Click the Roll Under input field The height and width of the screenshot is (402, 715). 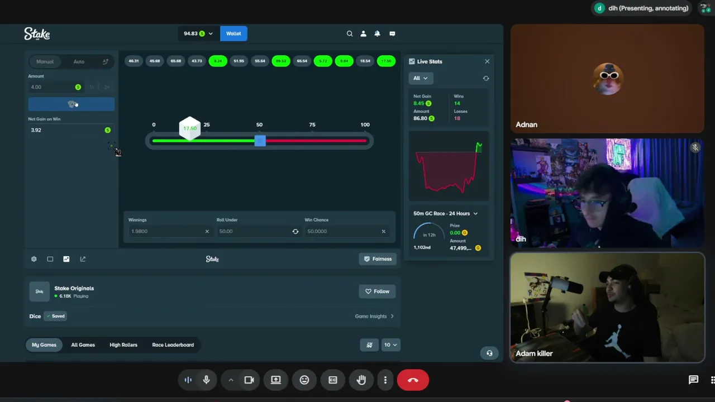[258, 231]
